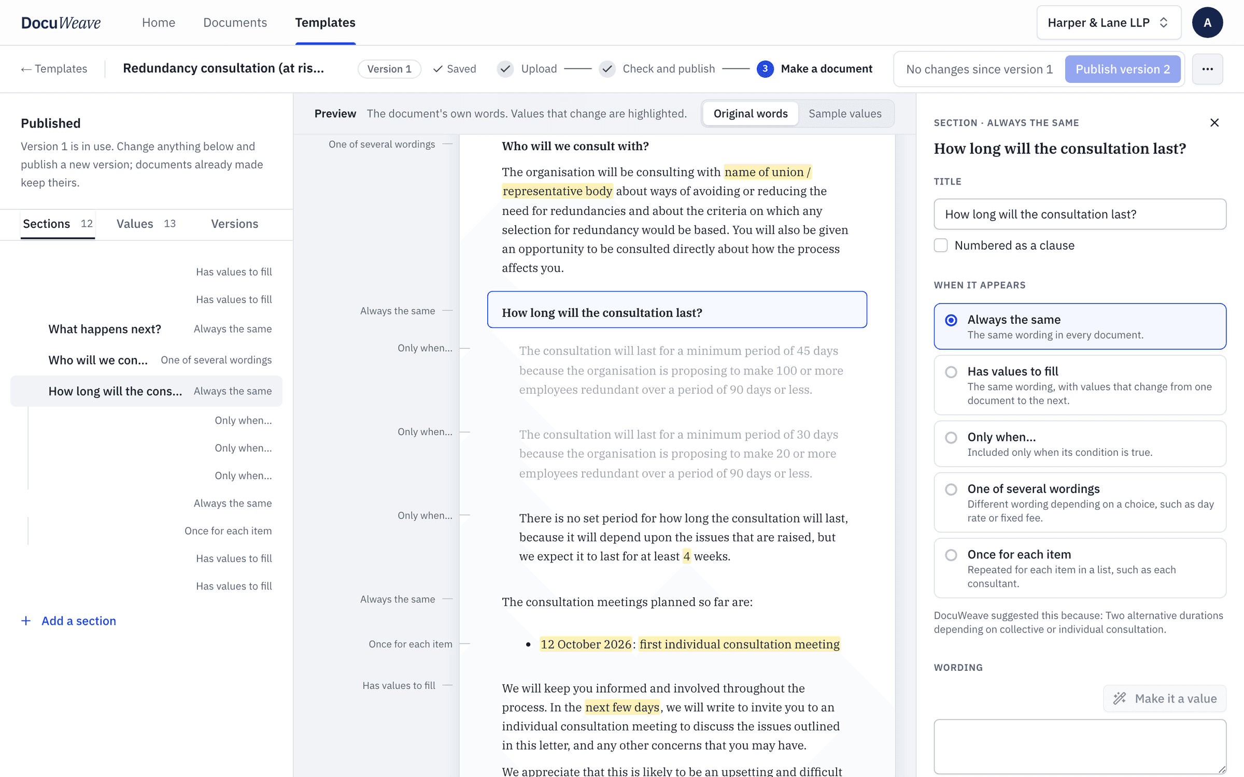Click the highlighted 4 weeks value
Screen dimensions: 1244x777
[686, 556]
